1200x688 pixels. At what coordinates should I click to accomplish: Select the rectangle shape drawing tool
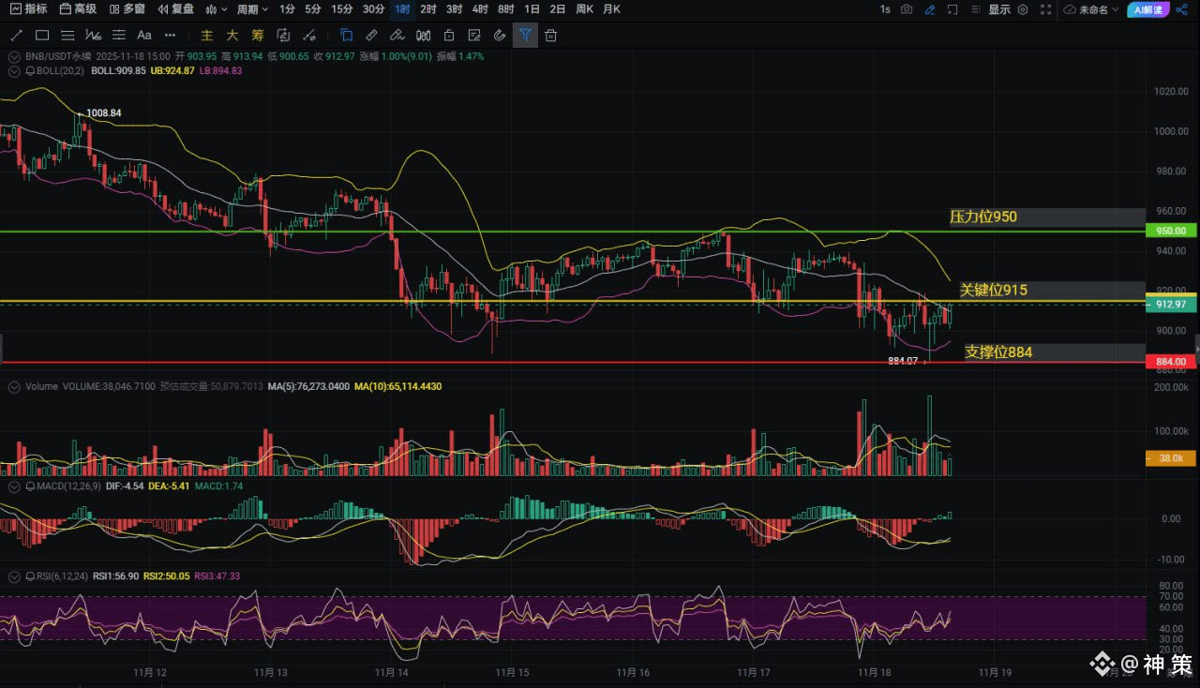pyautogui.click(x=42, y=36)
